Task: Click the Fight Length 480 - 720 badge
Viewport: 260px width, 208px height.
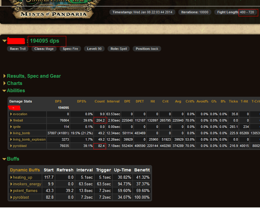Action: tap(236, 12)
